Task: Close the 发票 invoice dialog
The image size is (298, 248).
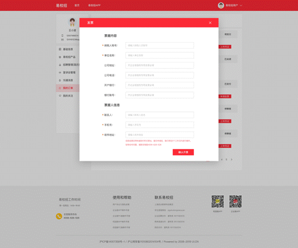Action: click(x=210, y=23)
